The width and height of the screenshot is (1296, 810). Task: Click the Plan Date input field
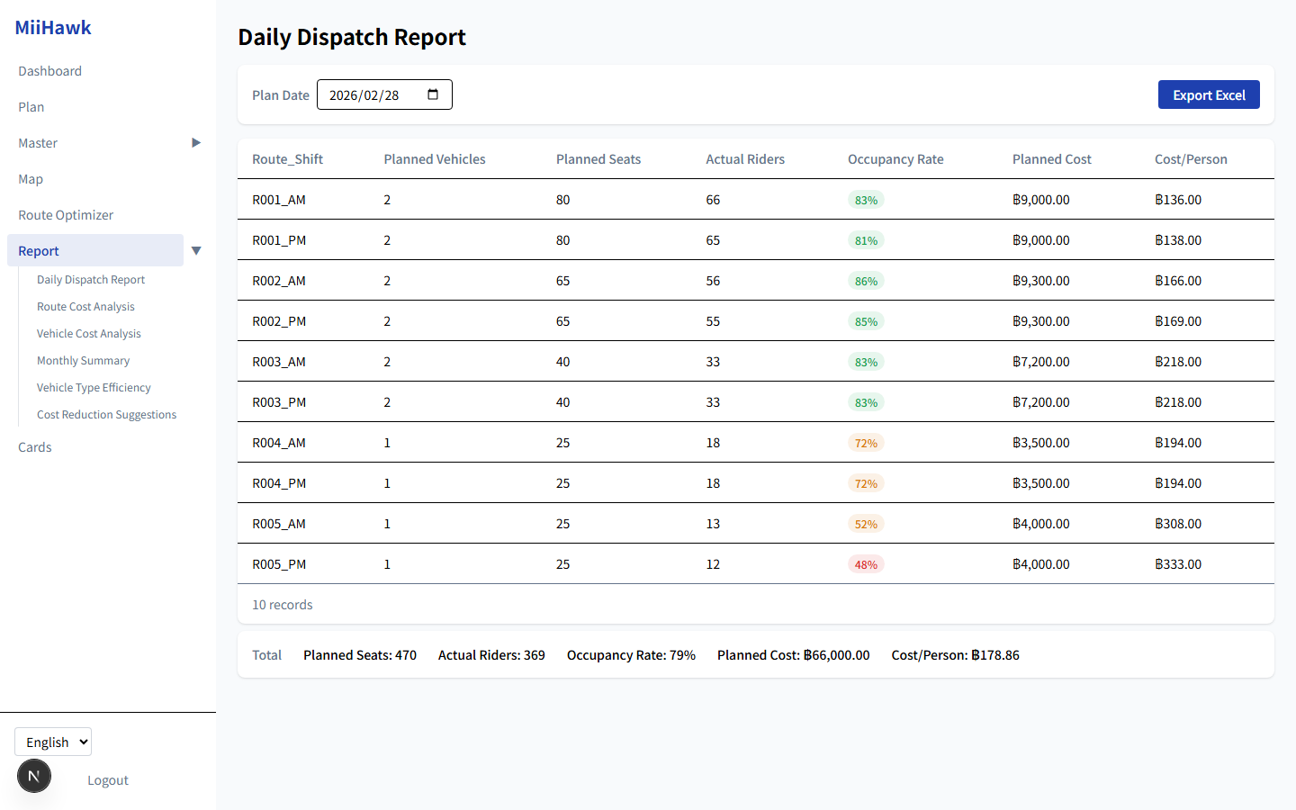[x=369, y=94]
